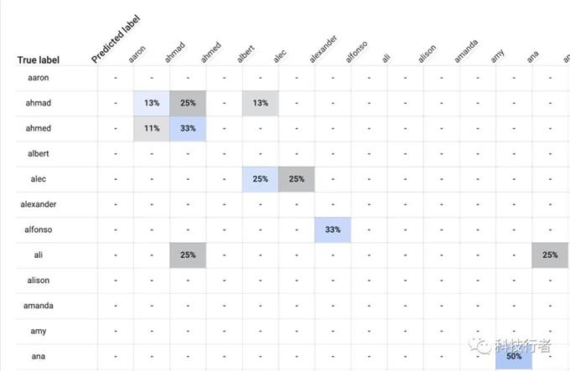Select the 33% cell in ahmed row
This screenshot has height=371, width=570.
coord(188,129)
